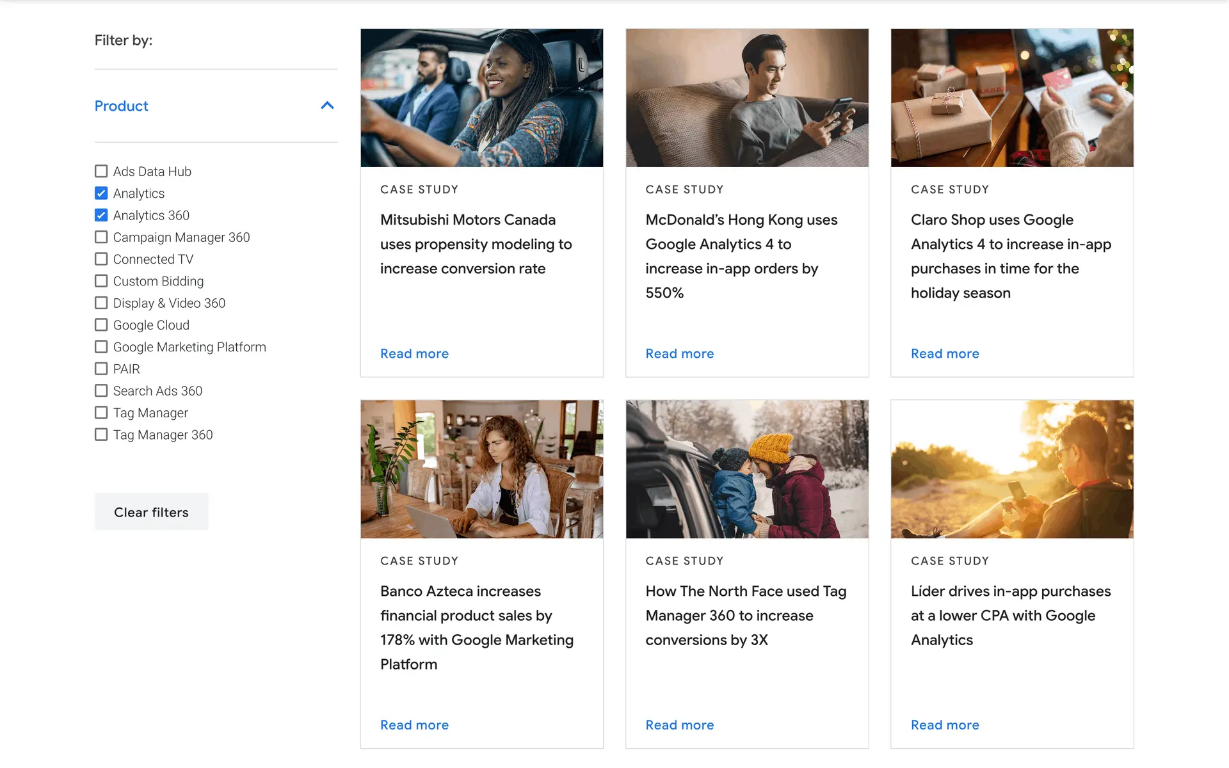Check the PAIR filter option
Viewport: 1229px width, 768px height.
[x=101, y=369]
